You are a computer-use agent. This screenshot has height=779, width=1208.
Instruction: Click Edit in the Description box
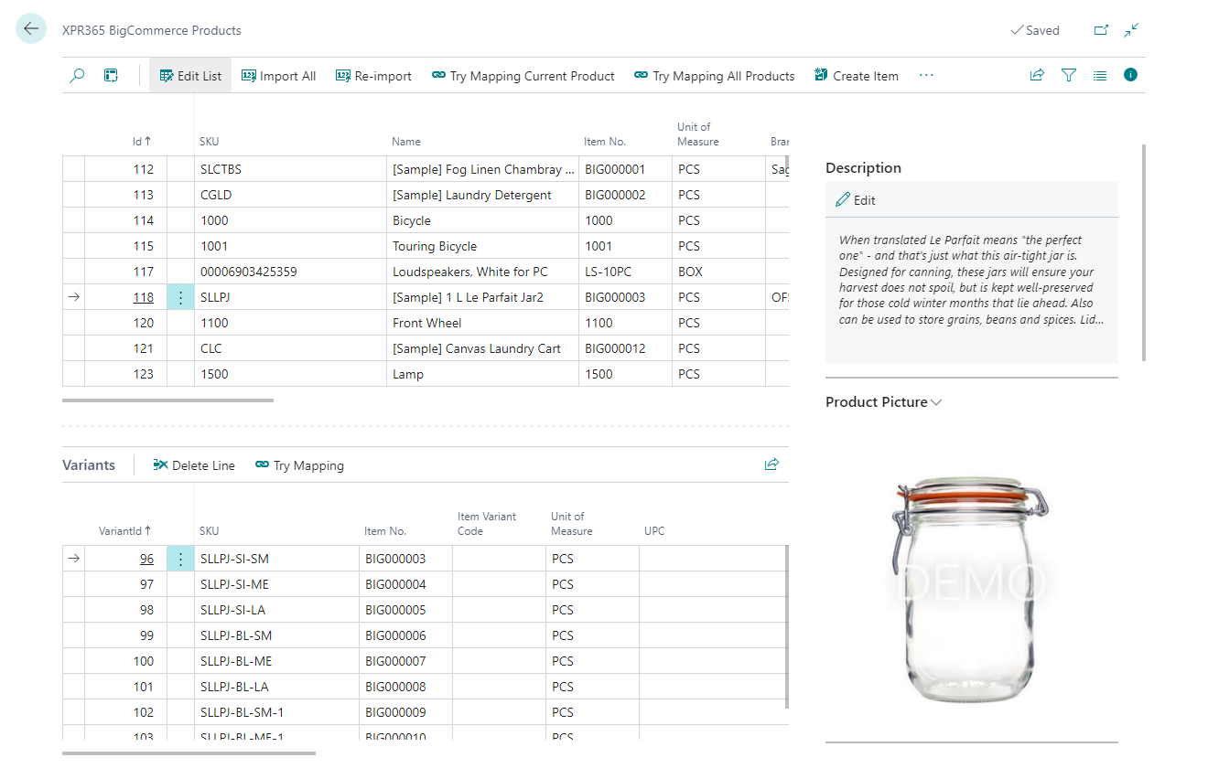click(856, 200)
